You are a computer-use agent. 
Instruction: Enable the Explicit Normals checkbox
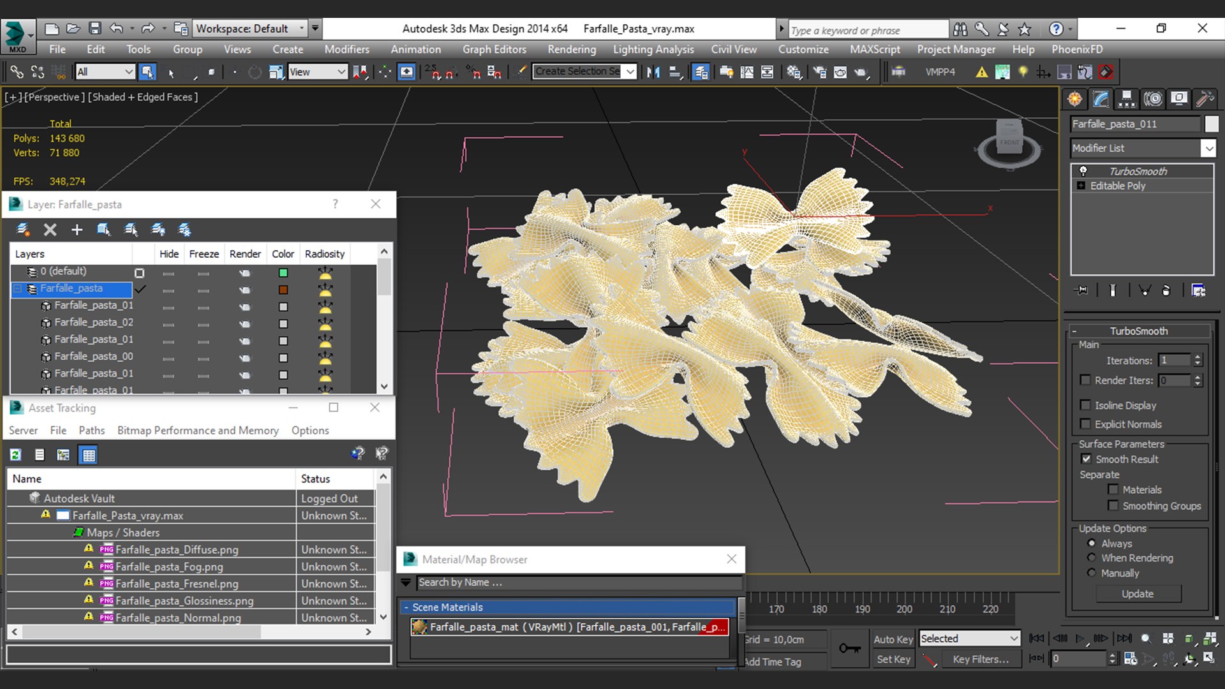point(1085,424)
